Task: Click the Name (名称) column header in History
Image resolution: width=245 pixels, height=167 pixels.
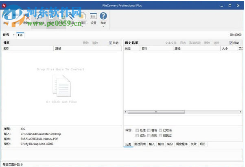Action: 157,49
